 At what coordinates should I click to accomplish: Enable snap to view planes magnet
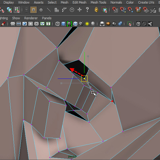(x=146, y=10)
